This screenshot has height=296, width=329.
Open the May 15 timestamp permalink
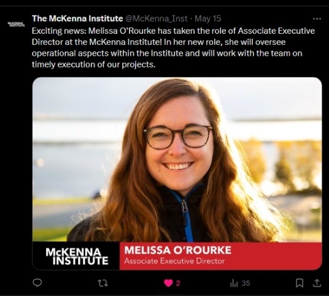[x=207, y=19]
